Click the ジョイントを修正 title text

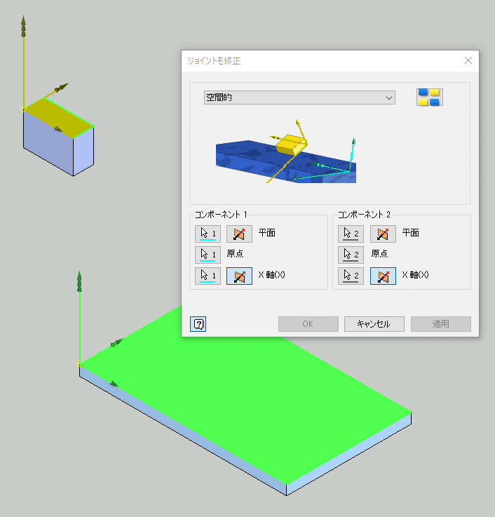[214, 60]
